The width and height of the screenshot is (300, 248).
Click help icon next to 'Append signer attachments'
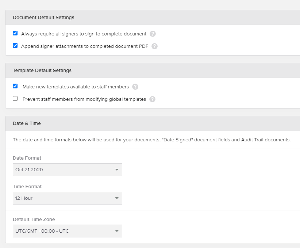[154, 46]
